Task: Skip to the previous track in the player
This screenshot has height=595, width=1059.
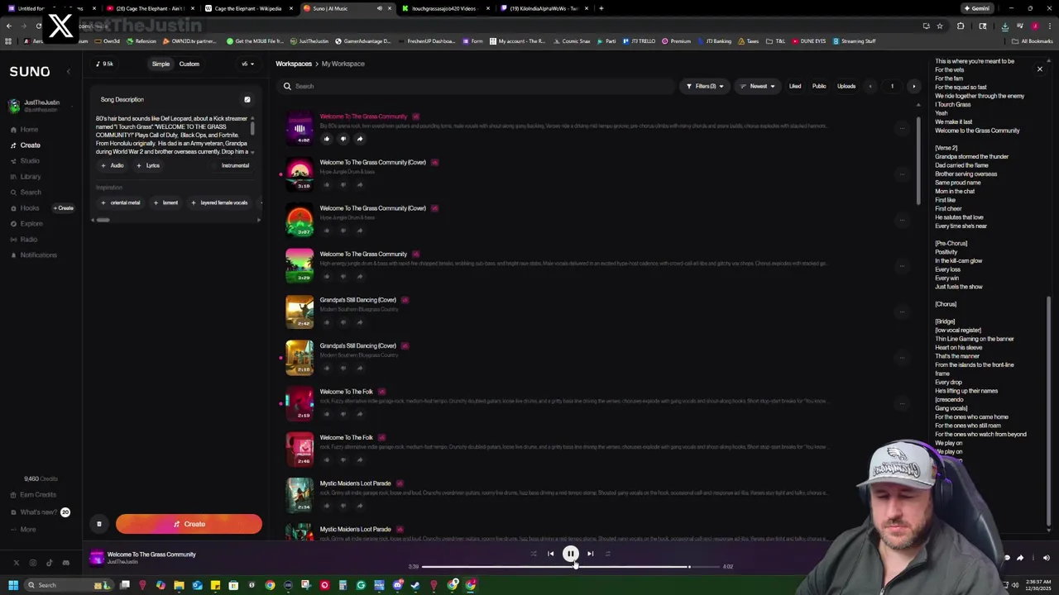Action: click(550, 554)
